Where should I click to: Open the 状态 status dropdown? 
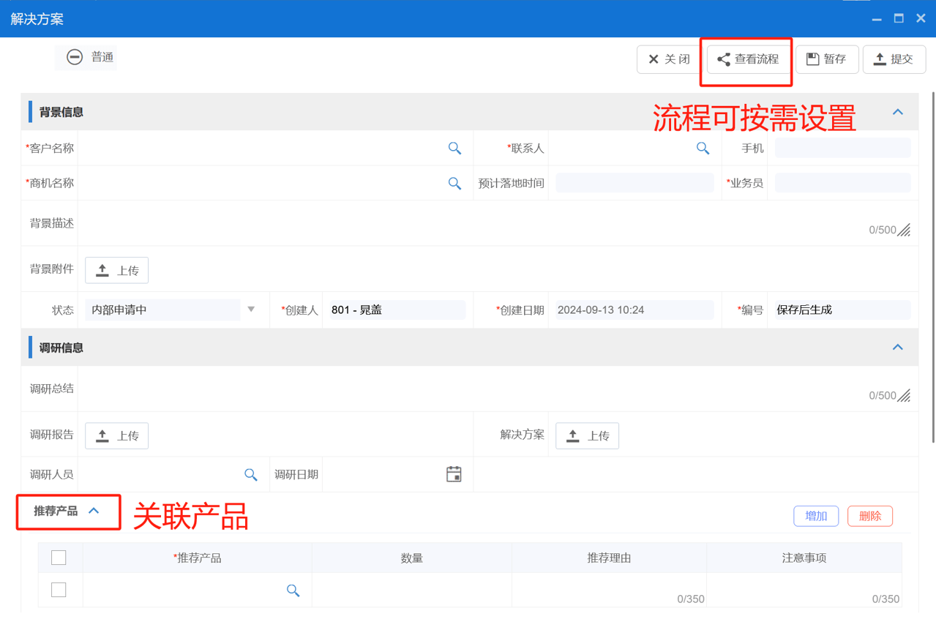point(251,310)
